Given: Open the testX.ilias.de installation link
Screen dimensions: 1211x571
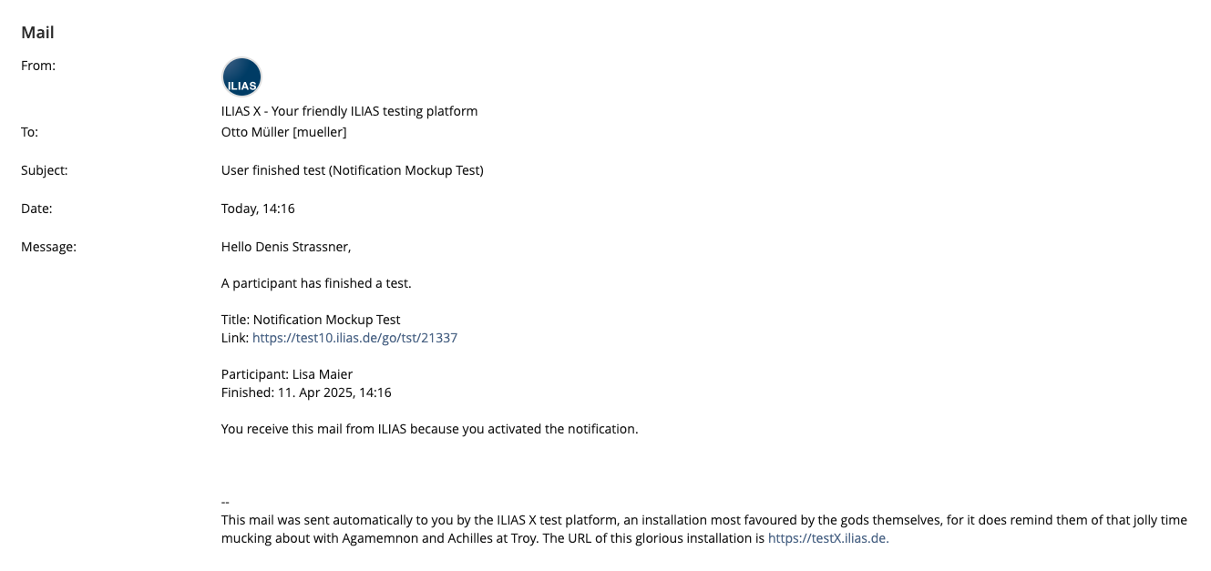Looking at the screenshot, I should [827, 538].
